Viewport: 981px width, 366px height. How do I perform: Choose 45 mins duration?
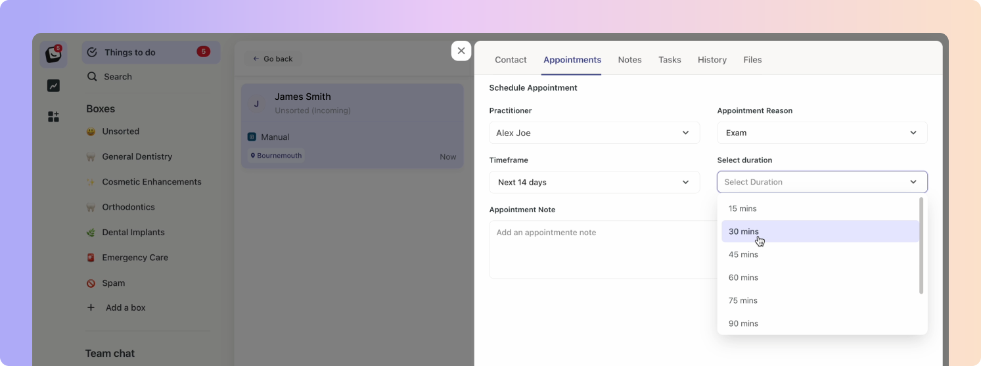tap(820, 254)
